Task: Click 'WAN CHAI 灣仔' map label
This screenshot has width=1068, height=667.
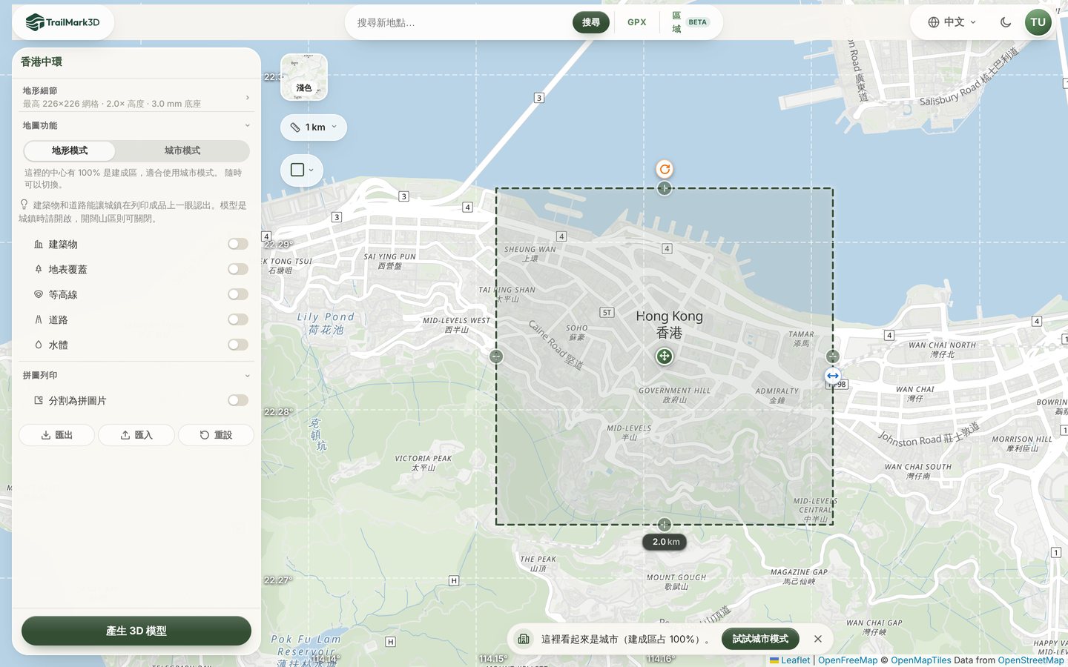Action: click(x=915, y=394)
